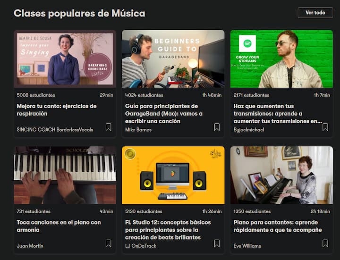This screenshot has height=260, width=340.
Task: Open the Eve Williams piano thumbnail
Action: pyautogui.click(x=281, y=175)
